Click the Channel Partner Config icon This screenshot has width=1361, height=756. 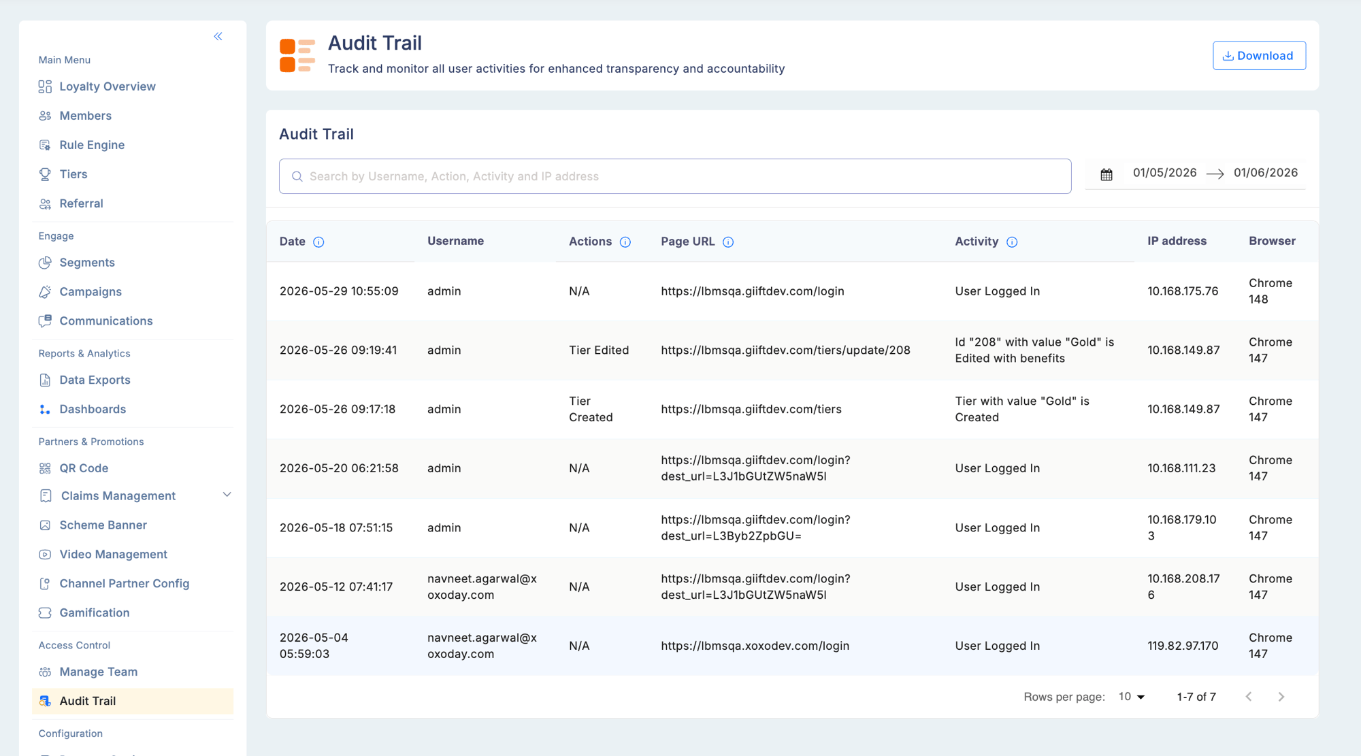coord(45,584)
